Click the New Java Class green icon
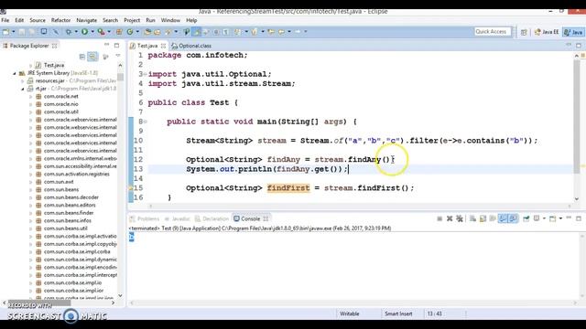This screenshot has height=329, width=586. click(130, 32)
